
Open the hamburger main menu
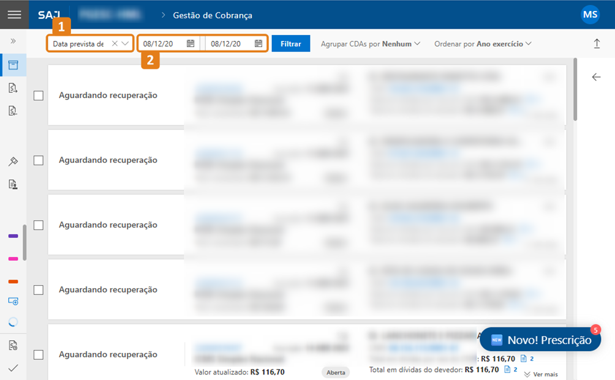tap(13, 15)
